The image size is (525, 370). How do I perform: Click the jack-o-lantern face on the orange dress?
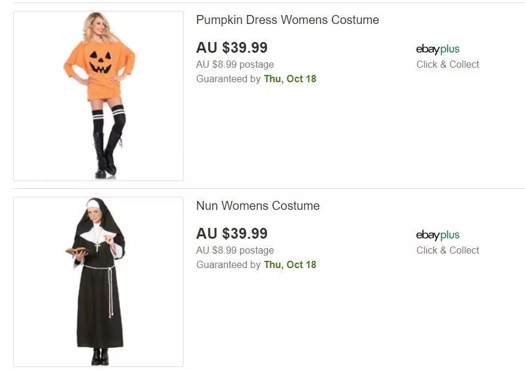pos(100,62)
